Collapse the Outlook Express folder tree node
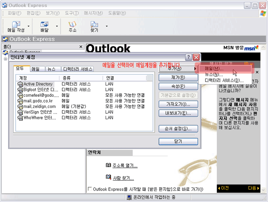The width and height of the screenshot is (268, 202). 5,59
